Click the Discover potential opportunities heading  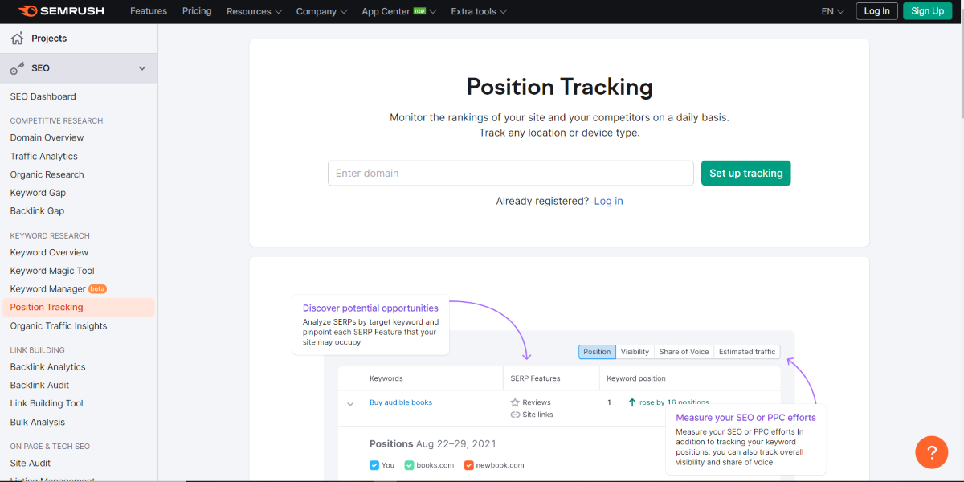[370, 308]
